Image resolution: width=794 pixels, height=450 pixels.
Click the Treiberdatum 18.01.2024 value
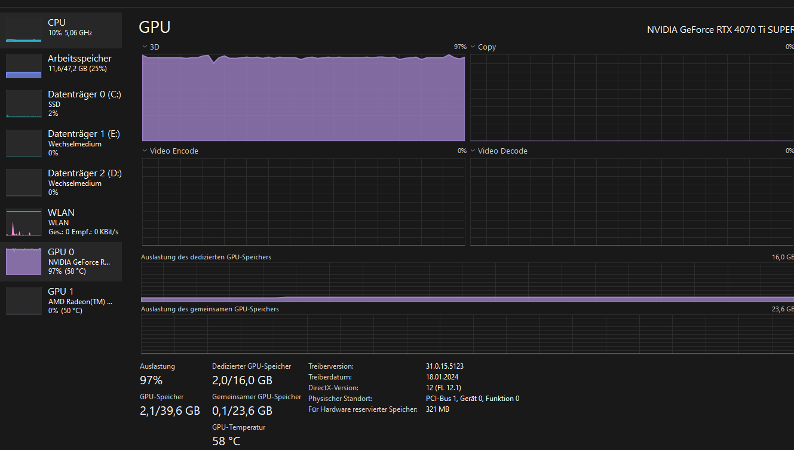coord(443,377)
